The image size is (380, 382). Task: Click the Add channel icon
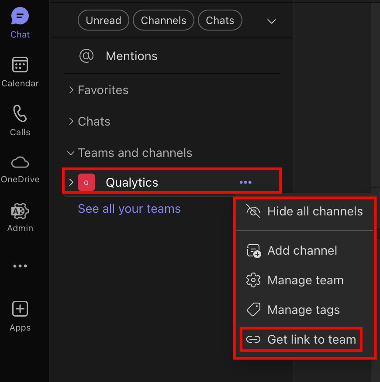(x=253, y=250)
